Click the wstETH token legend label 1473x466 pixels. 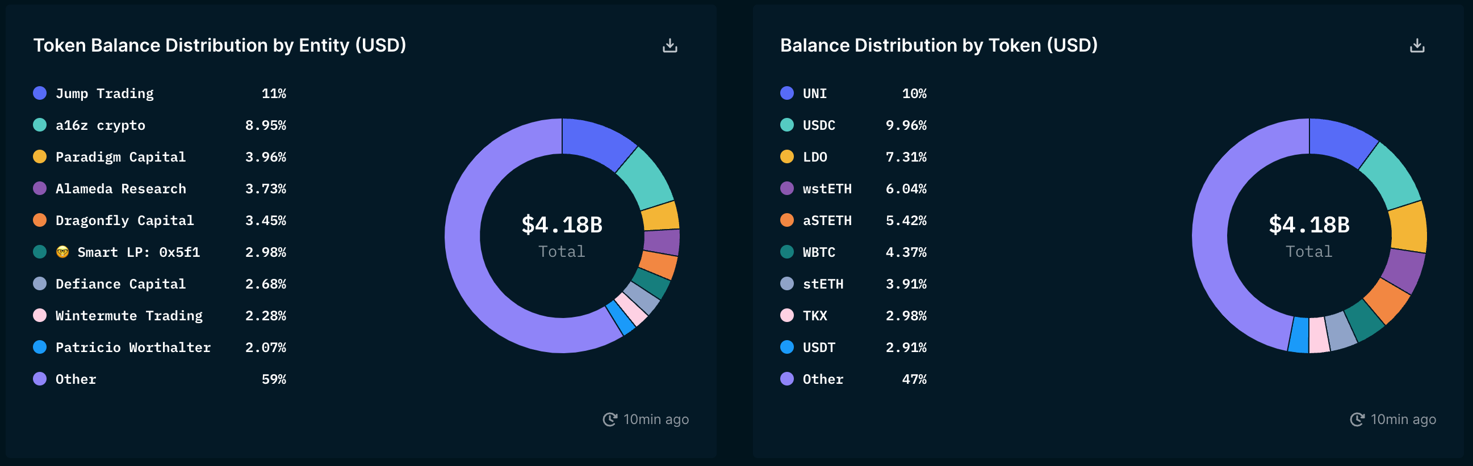pos(827,189)
